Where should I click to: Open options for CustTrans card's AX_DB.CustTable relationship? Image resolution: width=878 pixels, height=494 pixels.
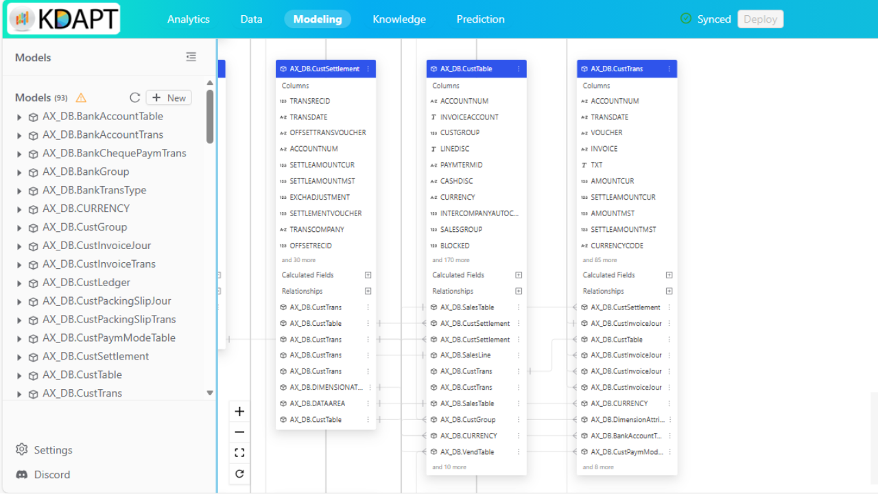[669, 340]
